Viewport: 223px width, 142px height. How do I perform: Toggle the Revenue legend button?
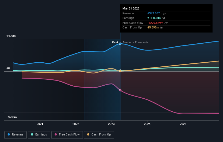[15, 135]
